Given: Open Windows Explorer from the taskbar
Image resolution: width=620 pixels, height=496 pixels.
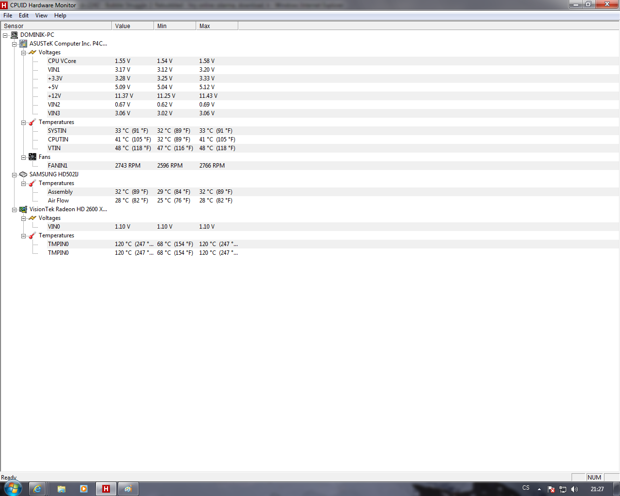Looking at the screenshot, I should tap(62, 489).
